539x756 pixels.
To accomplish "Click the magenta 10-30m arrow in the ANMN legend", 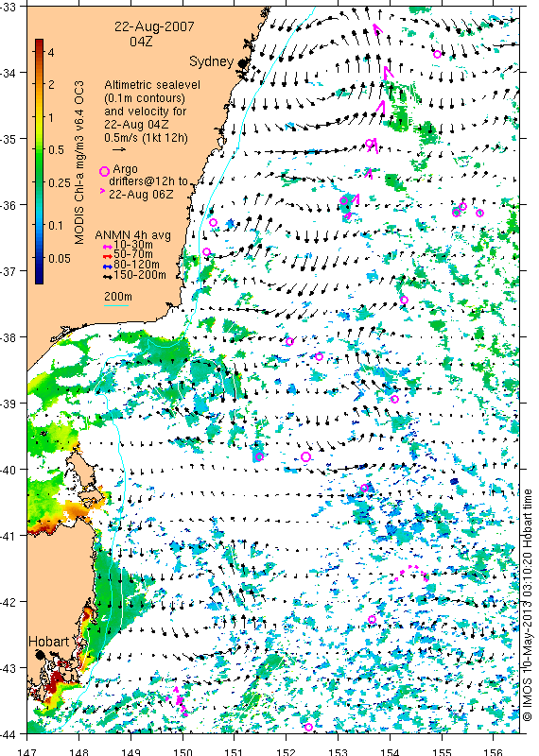I will [x=108, y=247].
